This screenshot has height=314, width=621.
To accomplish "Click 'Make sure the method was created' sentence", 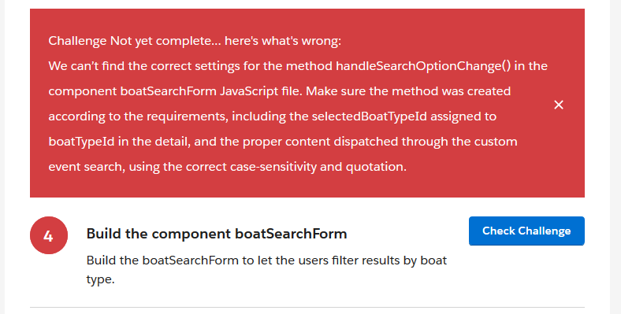I will click(408, 91).
